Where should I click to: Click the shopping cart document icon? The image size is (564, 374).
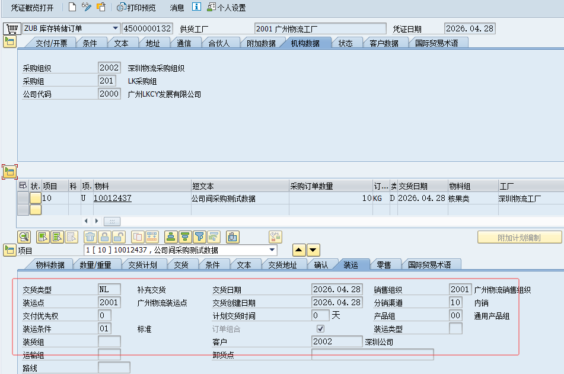click(x=11, y=29)
